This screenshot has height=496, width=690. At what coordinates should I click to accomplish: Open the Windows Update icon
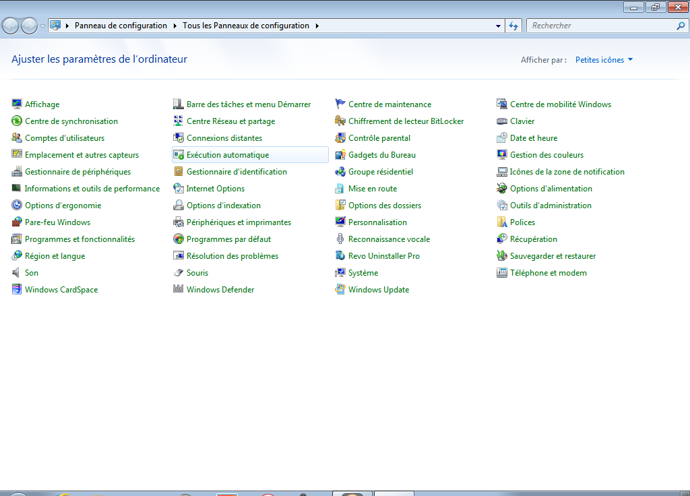coord(340,290)
